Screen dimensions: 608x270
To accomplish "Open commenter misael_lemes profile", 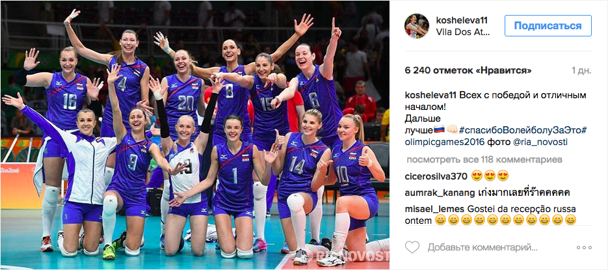I will tap(434, 209).
